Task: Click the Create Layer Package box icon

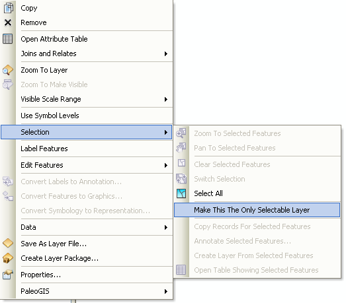Action: pyautogui.click(x=8, y=258)
